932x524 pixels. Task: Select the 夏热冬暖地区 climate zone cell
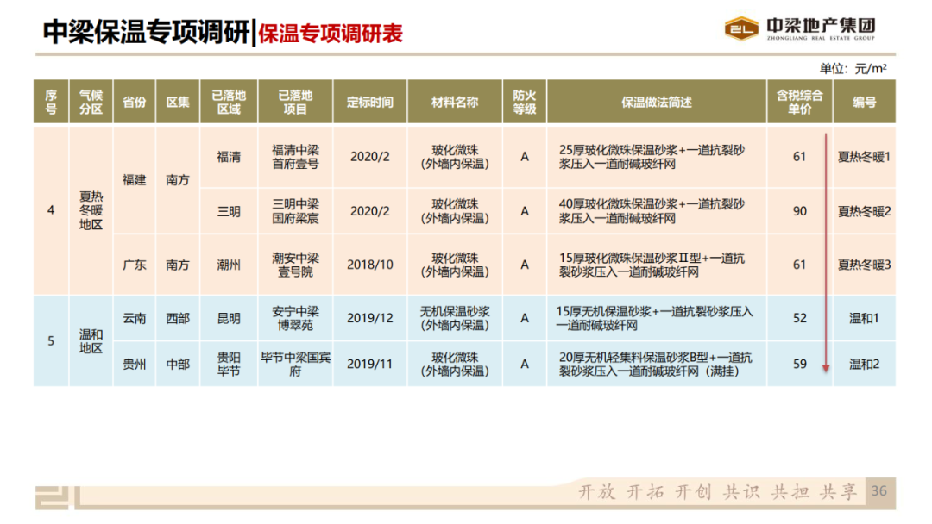coord(91,210)
